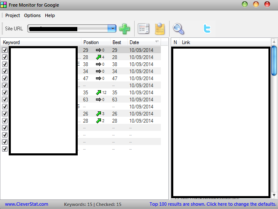Toggle keyword checkbox in position 35 row
This screenshot has width=278, height=209.
click(5, 92)
